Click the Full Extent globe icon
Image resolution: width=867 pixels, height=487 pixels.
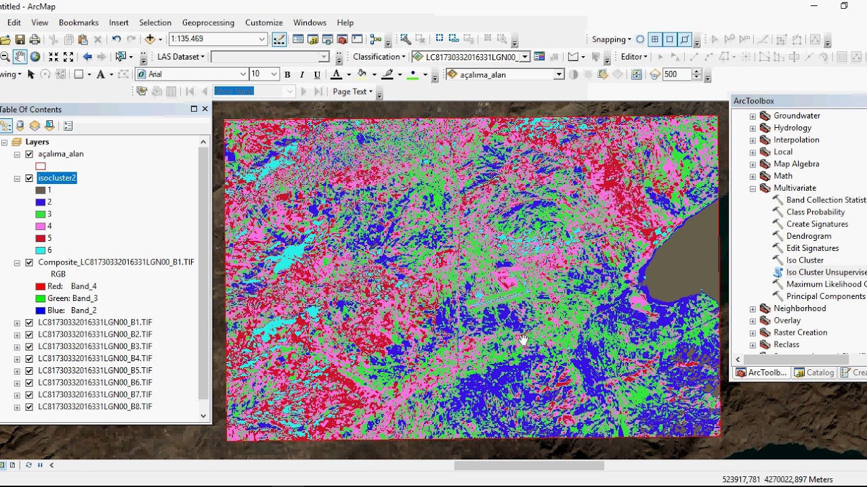pyautogui.click(x=35, y=57)
